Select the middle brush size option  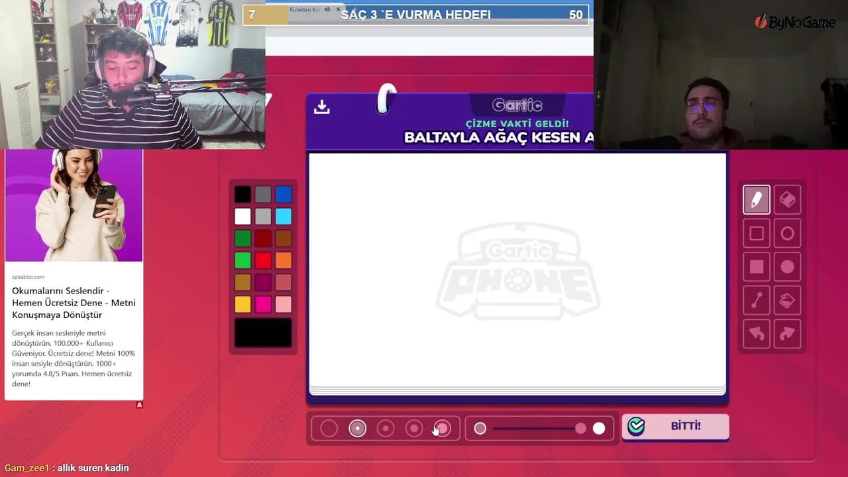pos(386,429)
